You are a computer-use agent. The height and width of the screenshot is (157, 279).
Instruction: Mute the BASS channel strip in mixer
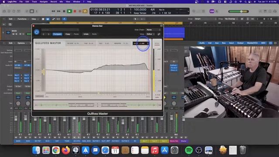(x=16, y=137)
